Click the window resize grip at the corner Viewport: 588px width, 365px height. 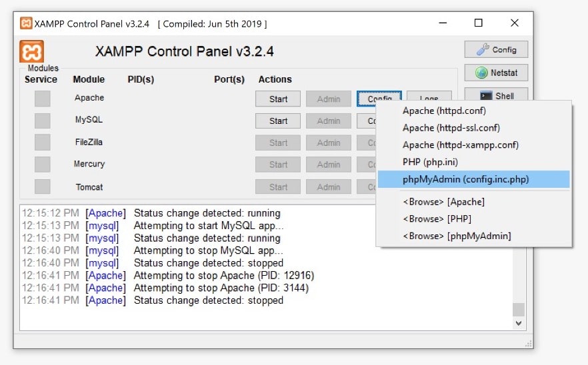(529, 344)
